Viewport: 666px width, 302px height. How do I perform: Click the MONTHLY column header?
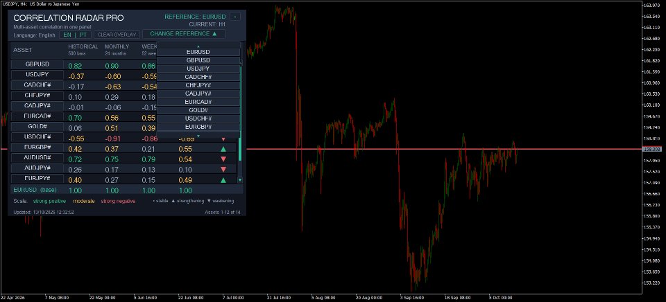tap(117, 46)
